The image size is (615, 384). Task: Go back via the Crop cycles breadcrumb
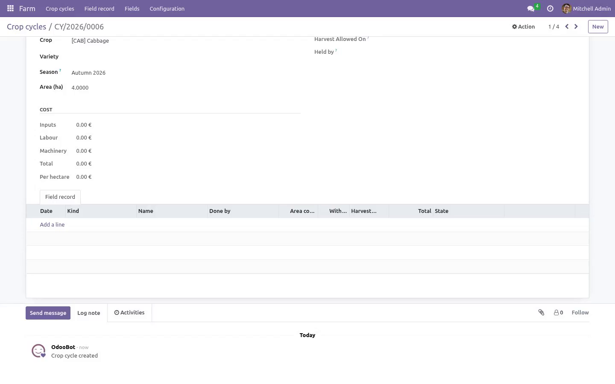coord(26,27)
